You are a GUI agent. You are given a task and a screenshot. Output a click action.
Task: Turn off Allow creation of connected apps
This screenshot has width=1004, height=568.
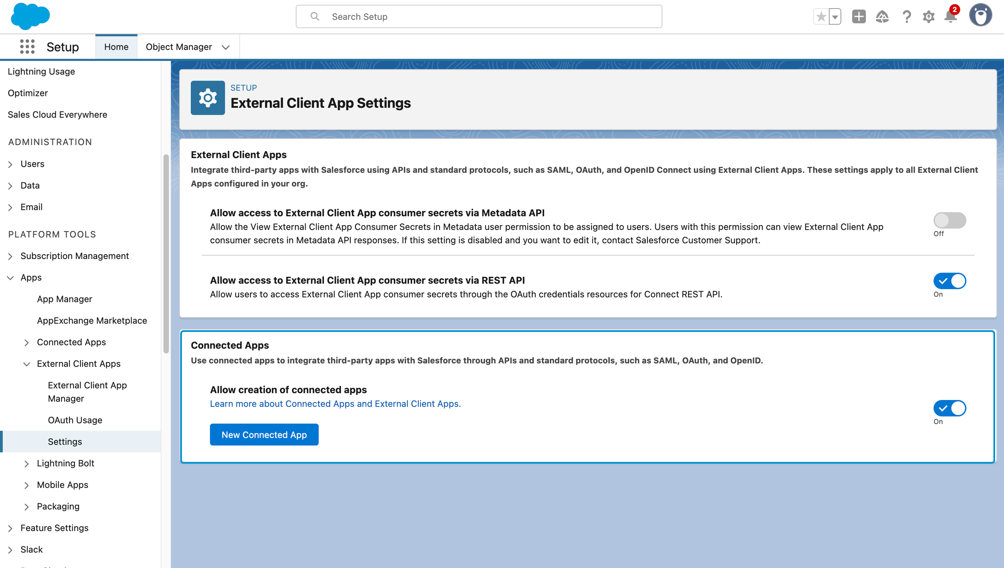click(949, 408)
